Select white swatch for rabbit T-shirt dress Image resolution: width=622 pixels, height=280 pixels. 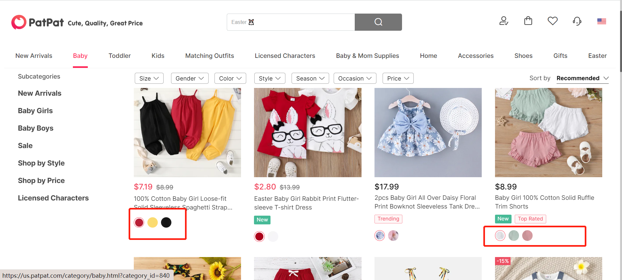(273, 237)
